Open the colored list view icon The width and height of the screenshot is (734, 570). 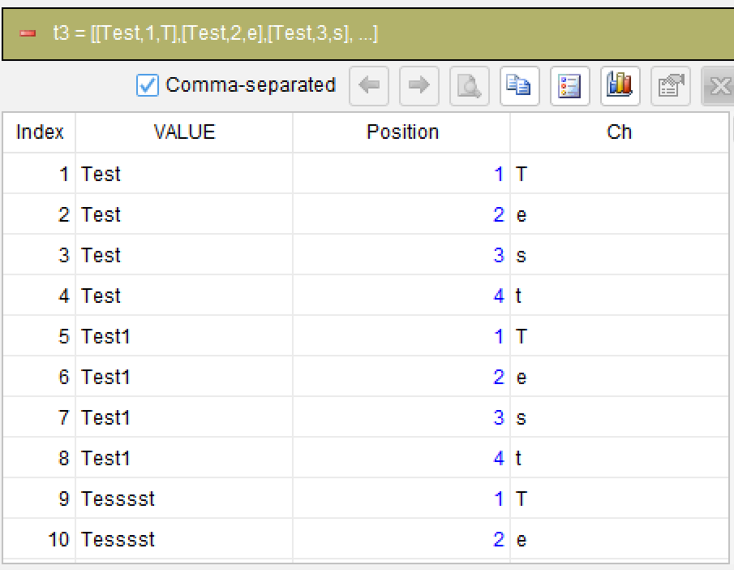click(x=569, y=86)
